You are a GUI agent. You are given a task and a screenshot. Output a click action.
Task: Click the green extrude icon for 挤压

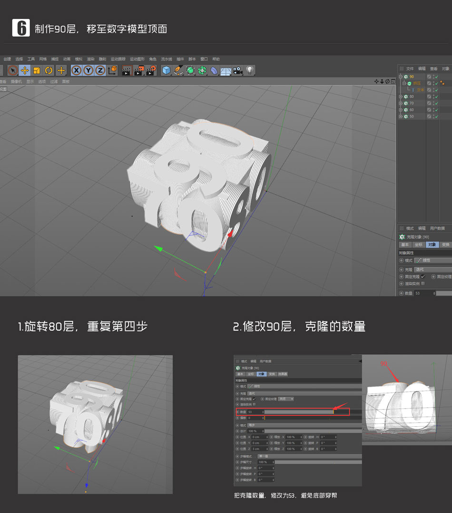point(409,83)
